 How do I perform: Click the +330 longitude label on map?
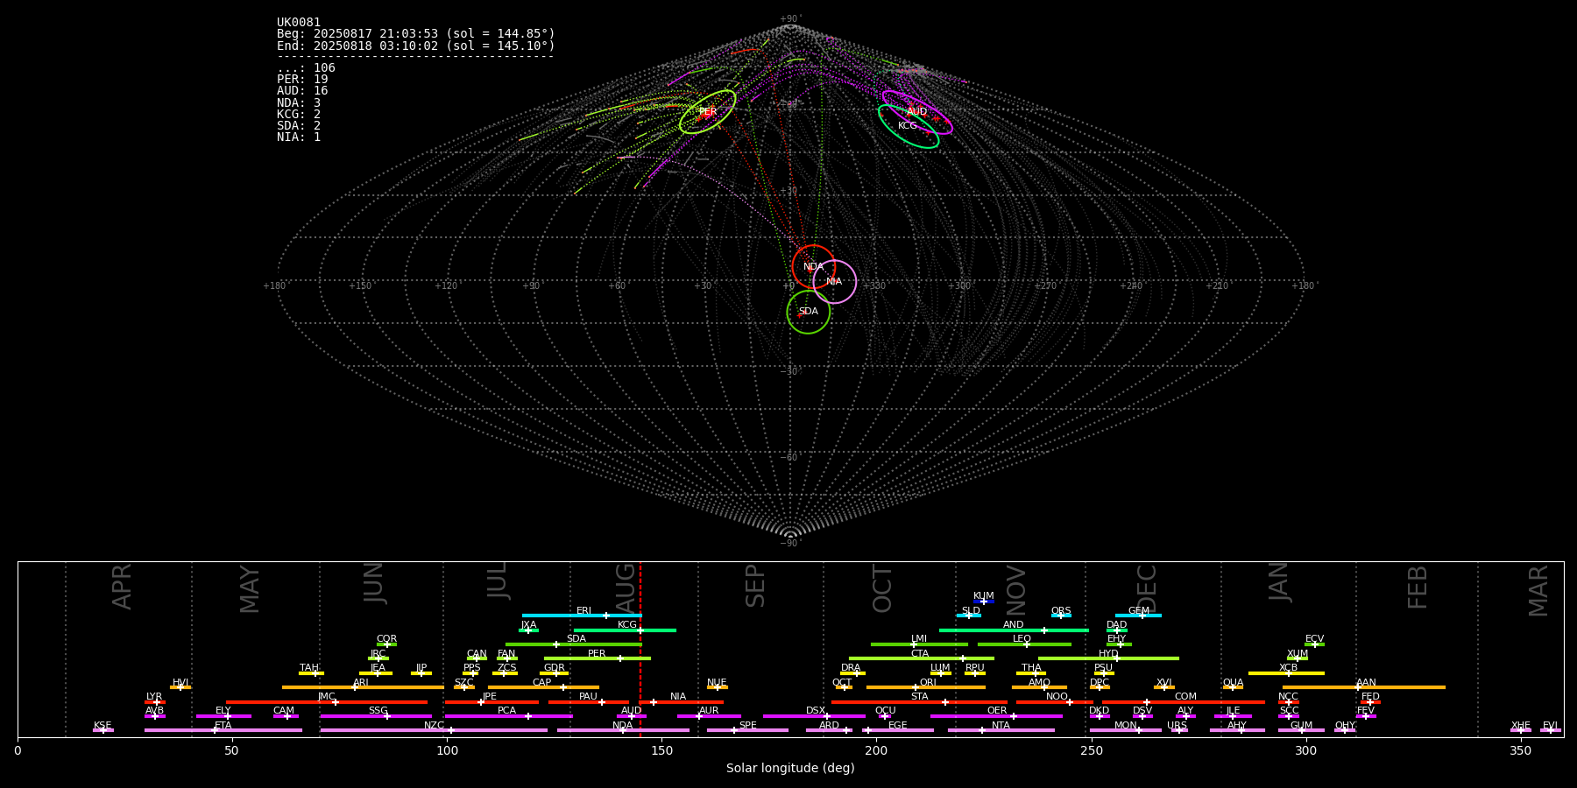coord(874,286)
